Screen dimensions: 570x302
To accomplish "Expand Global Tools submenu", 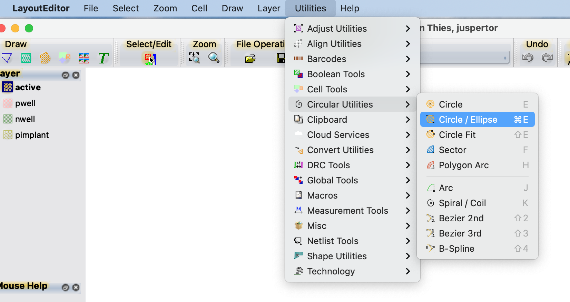I will pos(353,180).
